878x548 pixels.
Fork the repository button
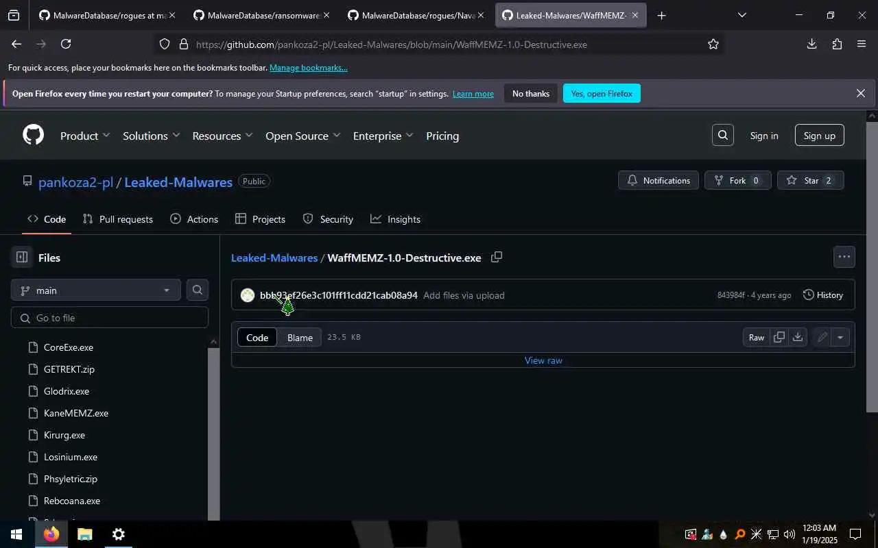pos(738,180)
